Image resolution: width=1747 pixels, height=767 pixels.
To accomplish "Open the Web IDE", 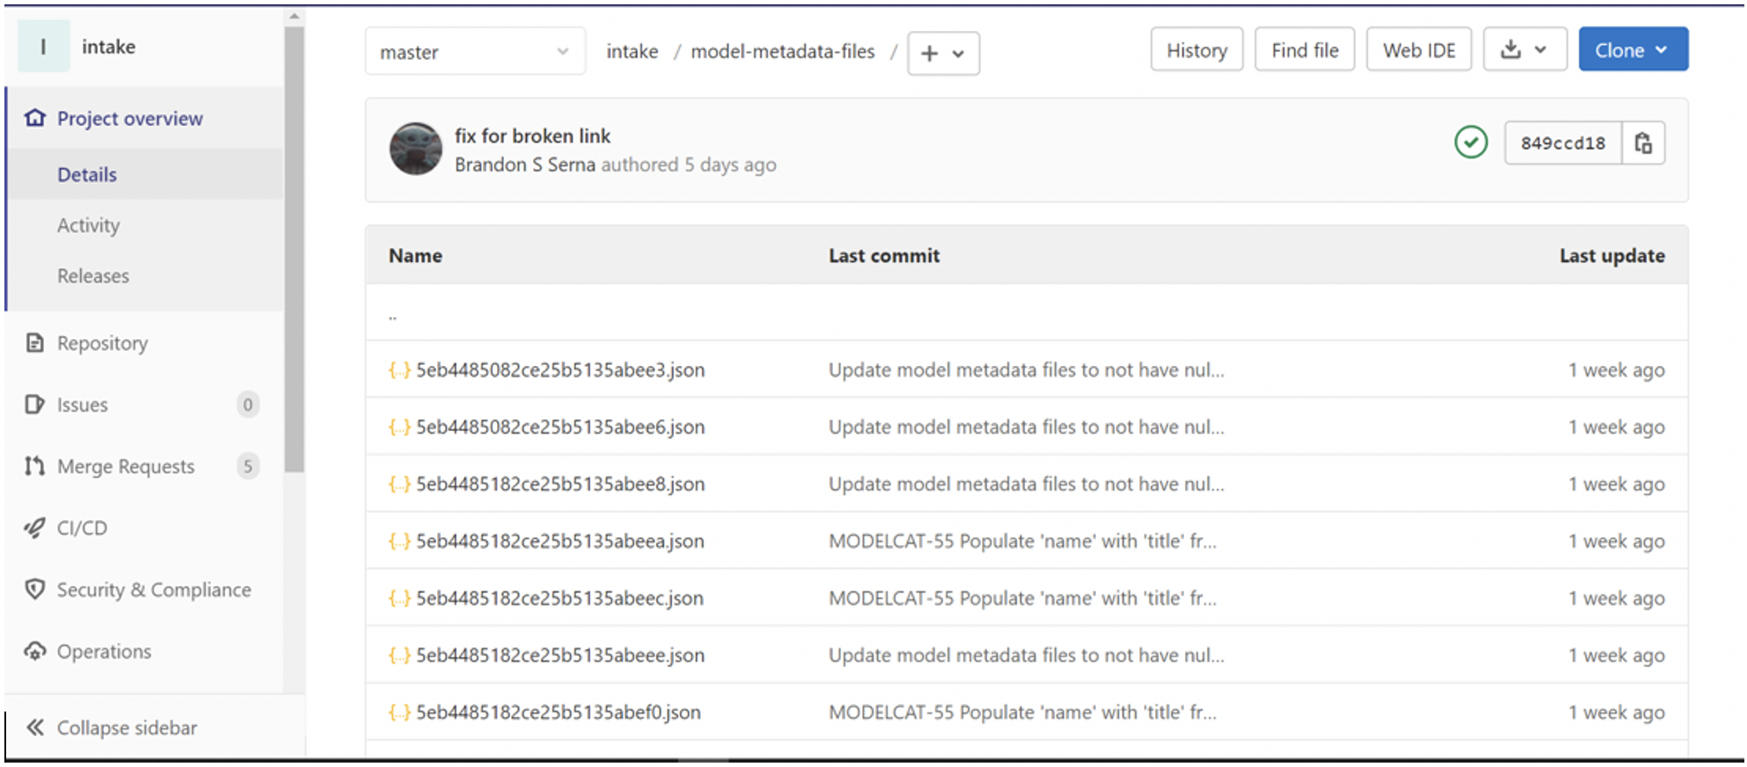I will [1418, 50].
